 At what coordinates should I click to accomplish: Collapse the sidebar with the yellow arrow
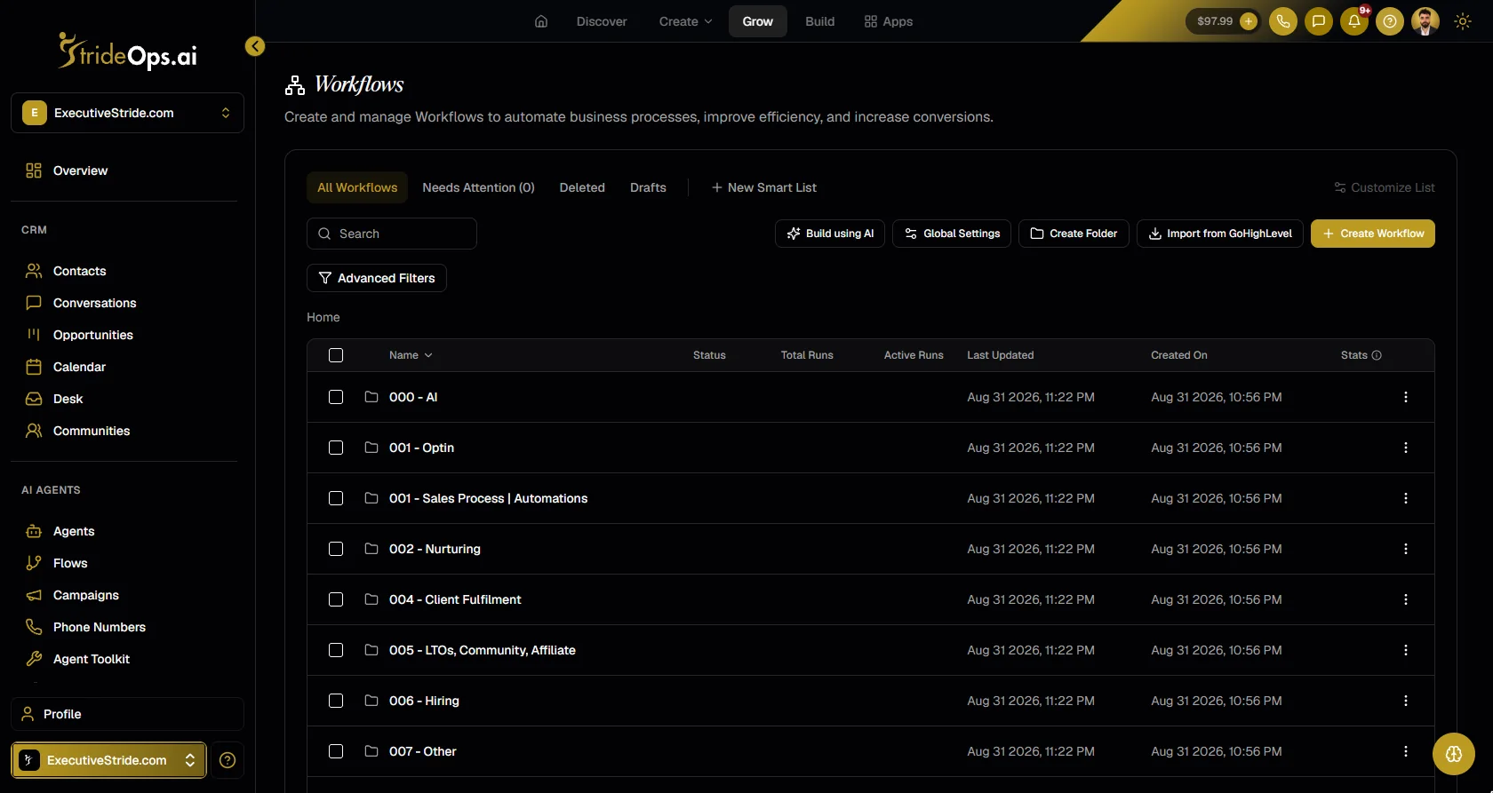tap(255, 46)
